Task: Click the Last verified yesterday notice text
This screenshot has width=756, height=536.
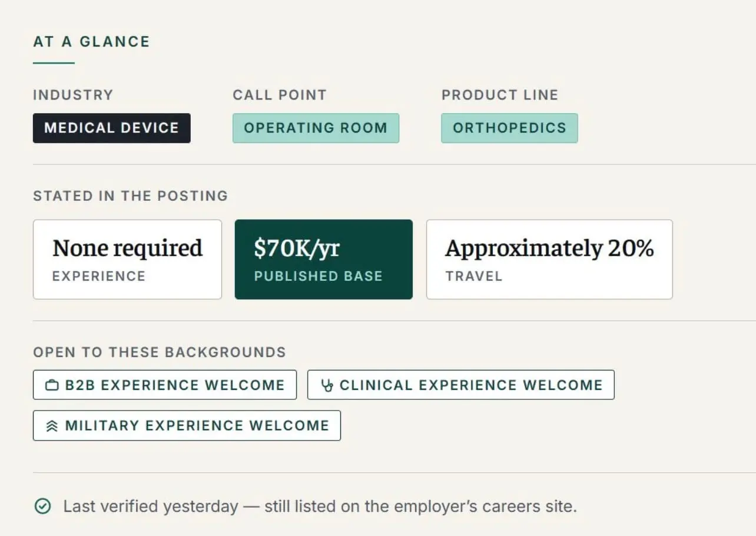Action: pyautogui.click(x=320, y=506)
